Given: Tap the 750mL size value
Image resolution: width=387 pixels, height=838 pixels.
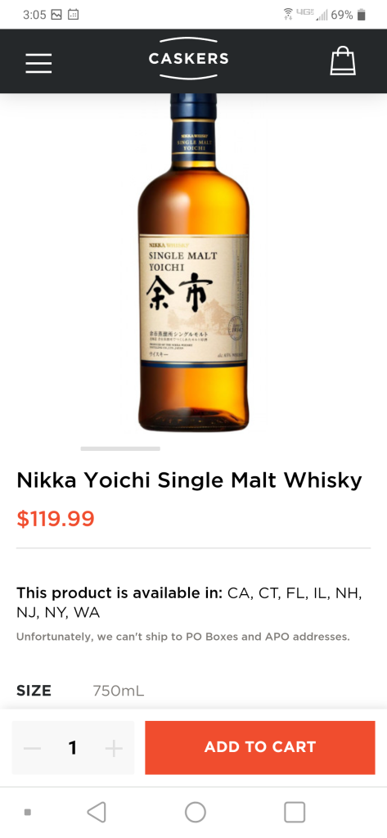Looking at the screenshot, I should 118,691.
